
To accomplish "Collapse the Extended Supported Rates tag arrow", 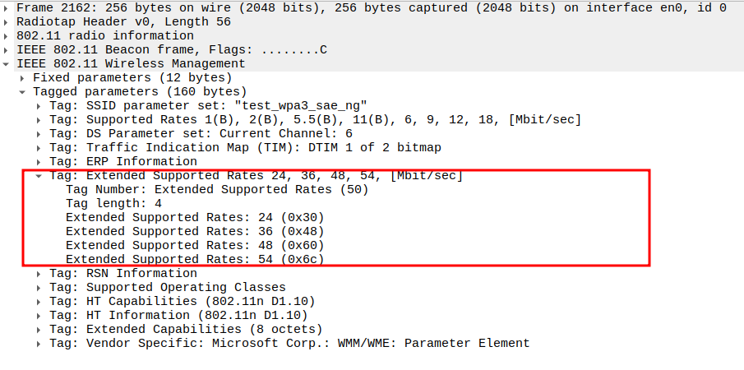I will click(x=39, y=176).
